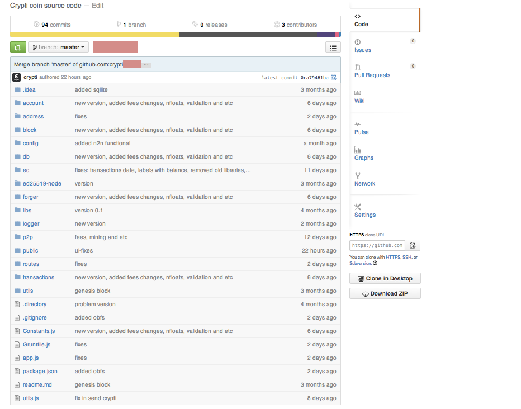This screenshot has height=409, width=521.
Task: Click Download ZIP button
Action: tap(385, 294)
